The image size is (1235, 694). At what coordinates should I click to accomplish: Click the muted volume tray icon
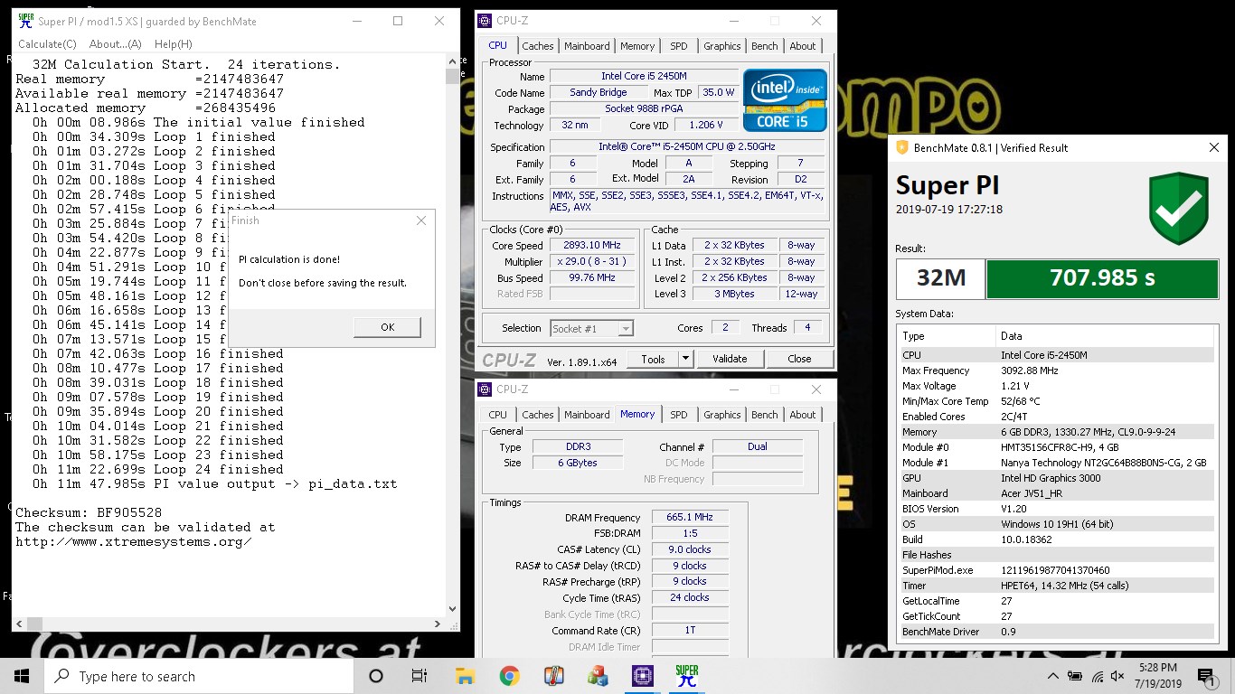[x=1118, y=676]
